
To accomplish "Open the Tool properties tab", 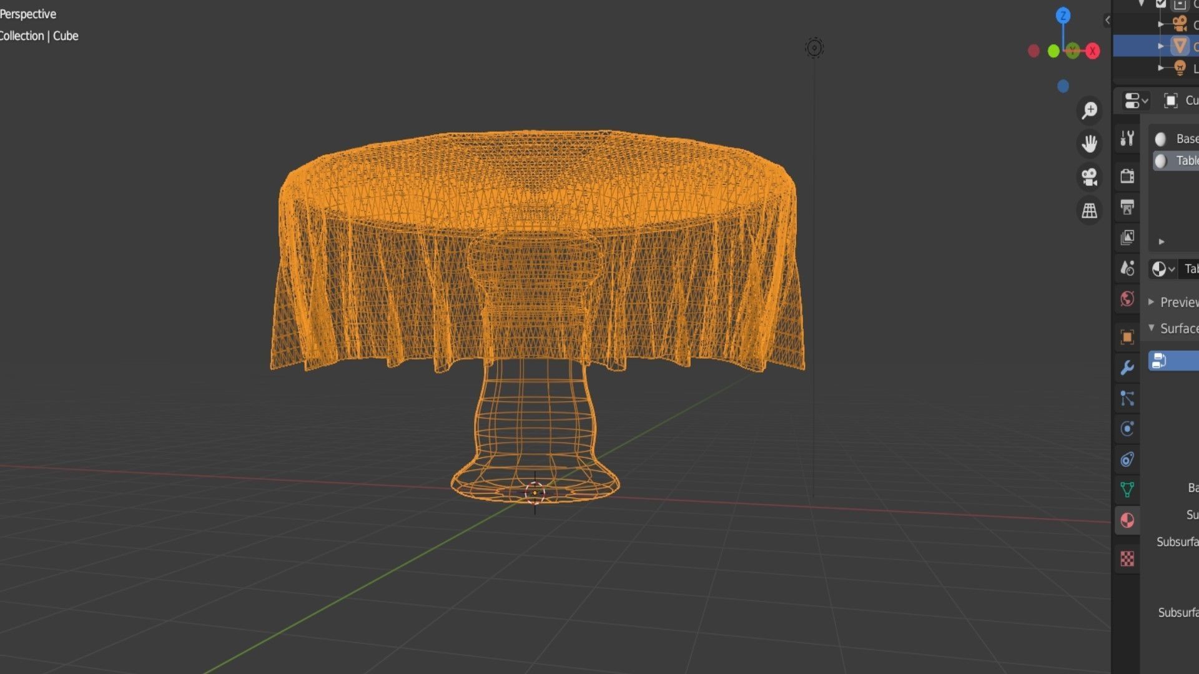I will [x=1127, y=138].
